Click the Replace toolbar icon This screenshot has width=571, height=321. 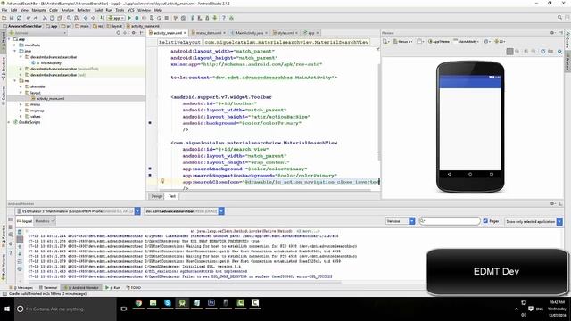(76, 18)
